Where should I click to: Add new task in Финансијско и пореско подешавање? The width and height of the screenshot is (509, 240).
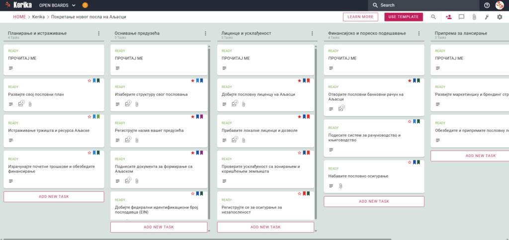374,201
